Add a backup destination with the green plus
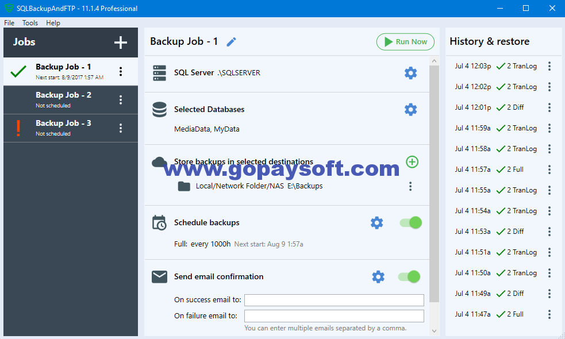Image resolution: width=565 pixels, height=339 pixels. point(412,162)
